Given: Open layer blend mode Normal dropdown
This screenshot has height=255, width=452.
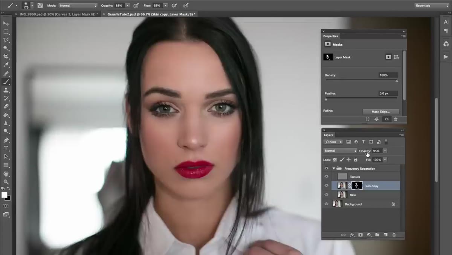Looking at the screenshot, I should click(x=340, y=151).
